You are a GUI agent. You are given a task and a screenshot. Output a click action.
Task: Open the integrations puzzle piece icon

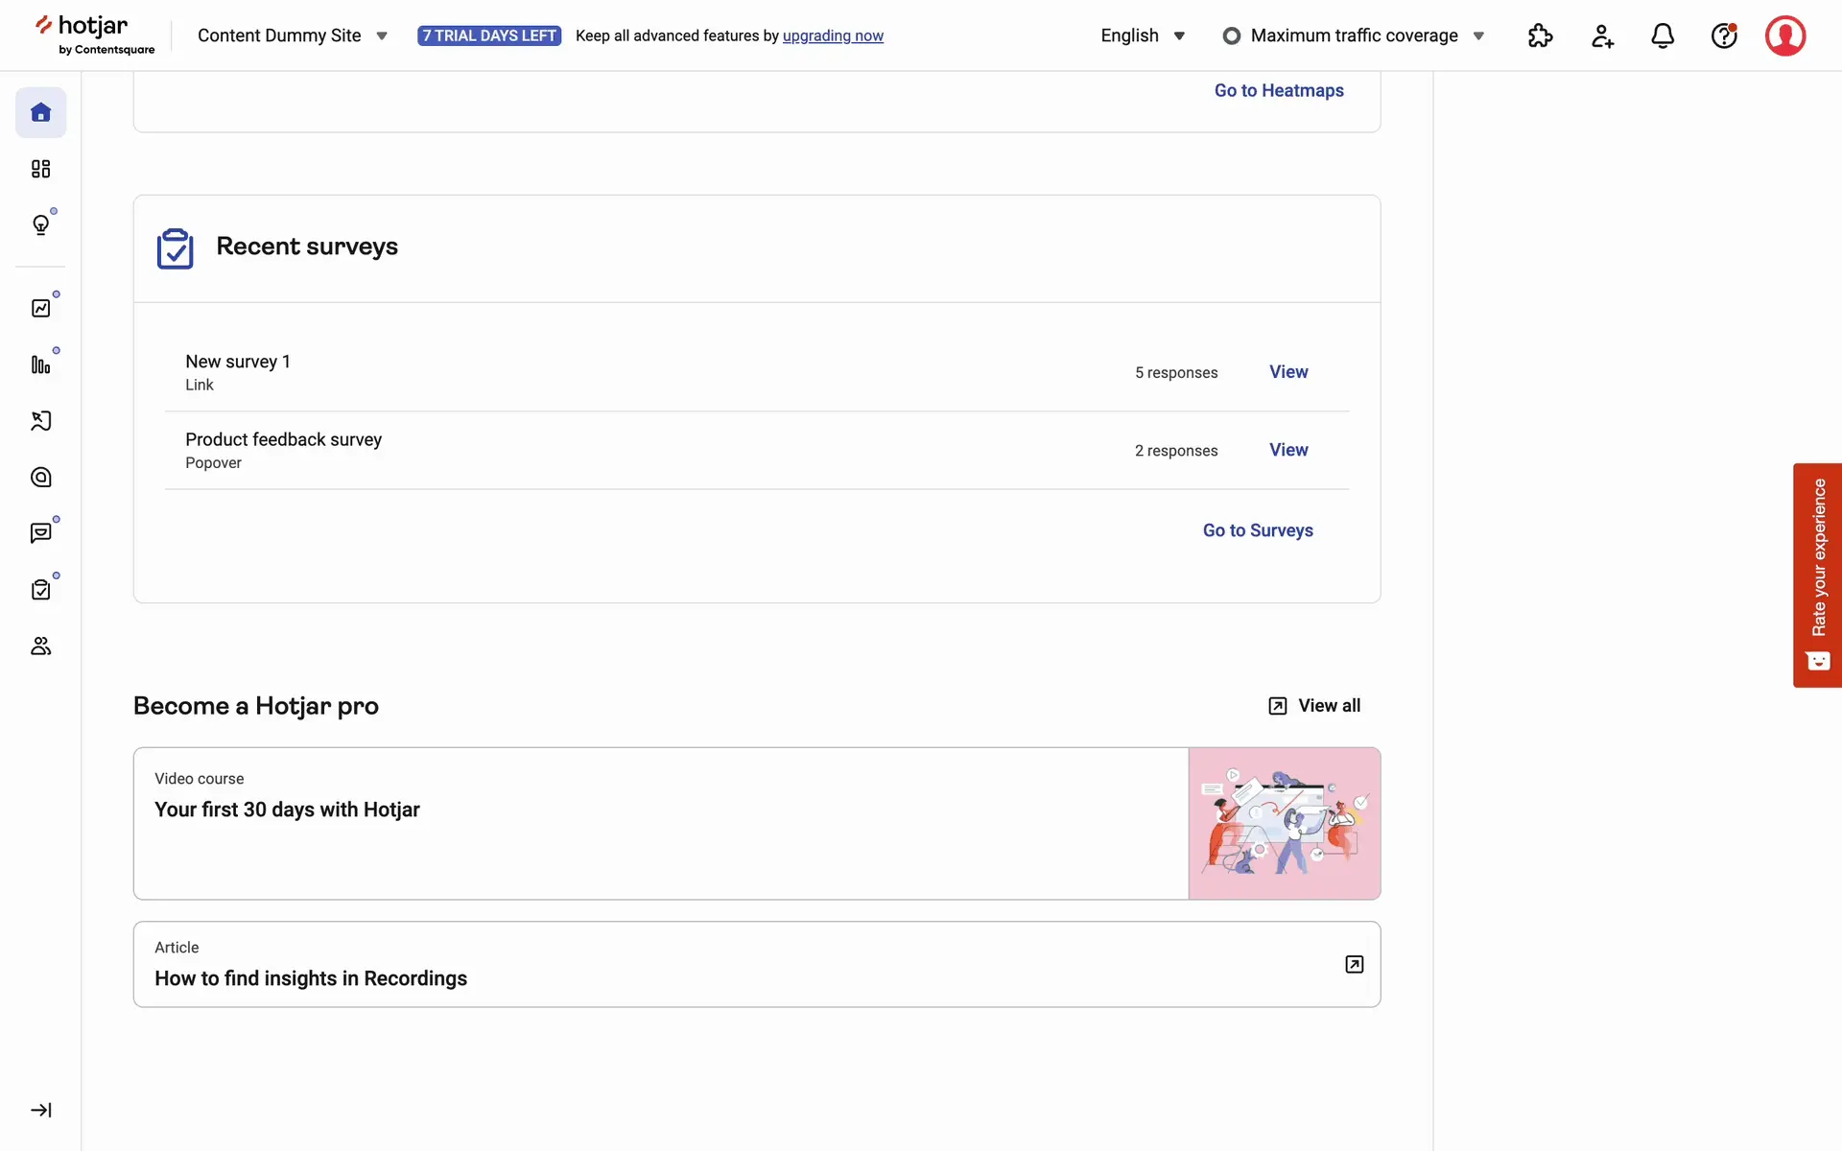click(1540, 35)
